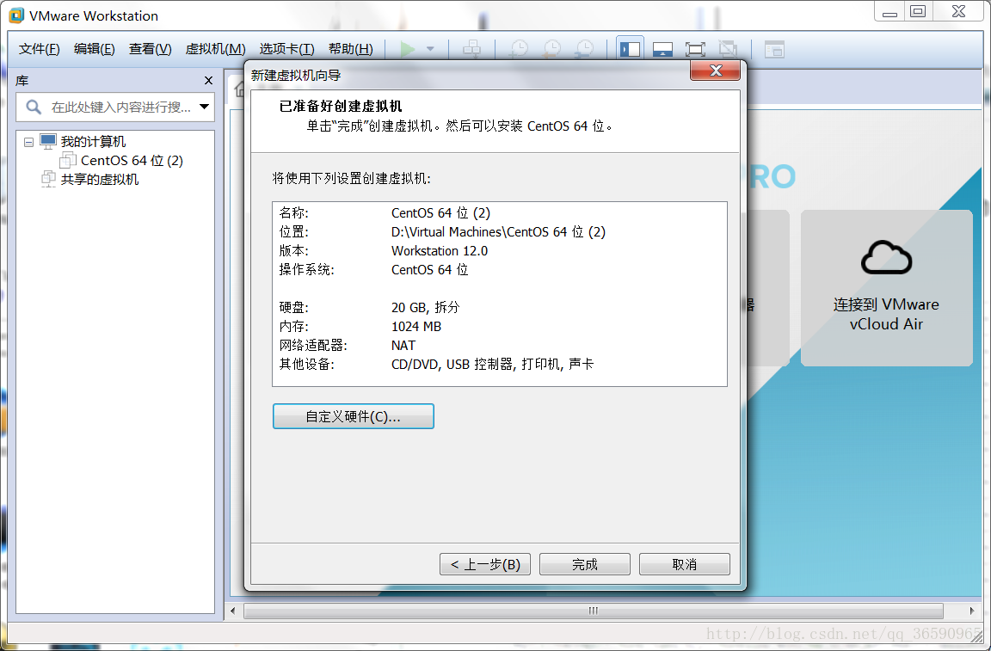Viewport: 991px width, 651px height.
Task: Click the 名称 value CentOS 64 位 (2)
Action: tap(440, 213)
